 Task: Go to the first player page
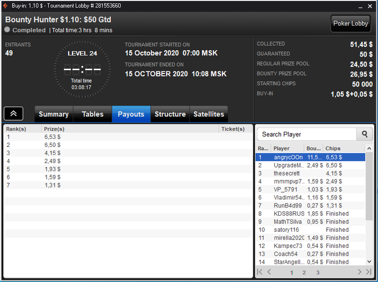point(260,272)
